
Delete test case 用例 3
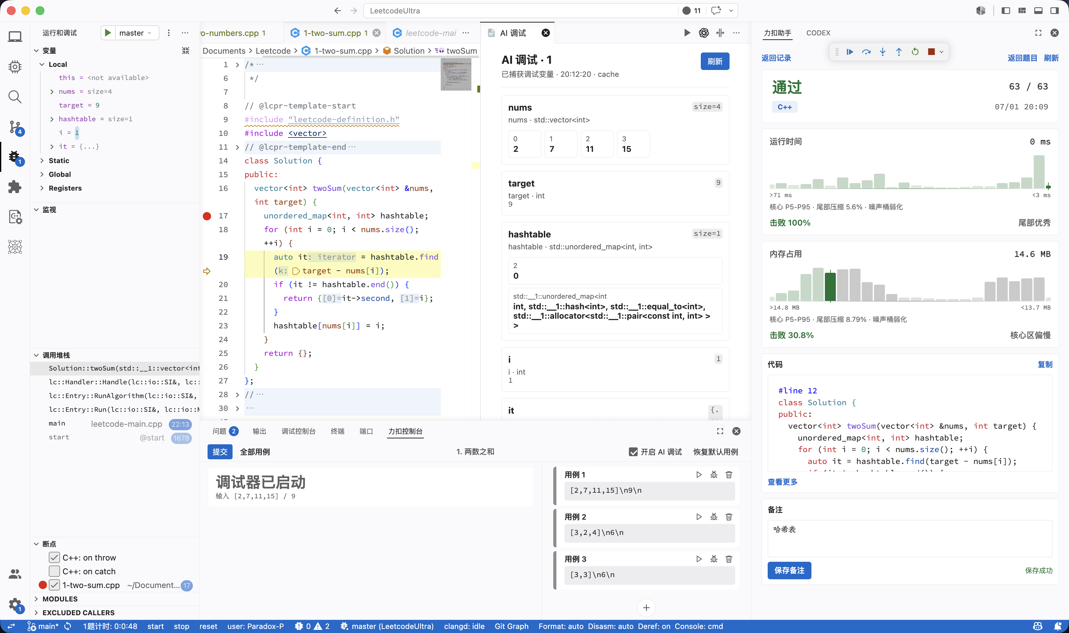pyautogui.click(x=729, y=559)
